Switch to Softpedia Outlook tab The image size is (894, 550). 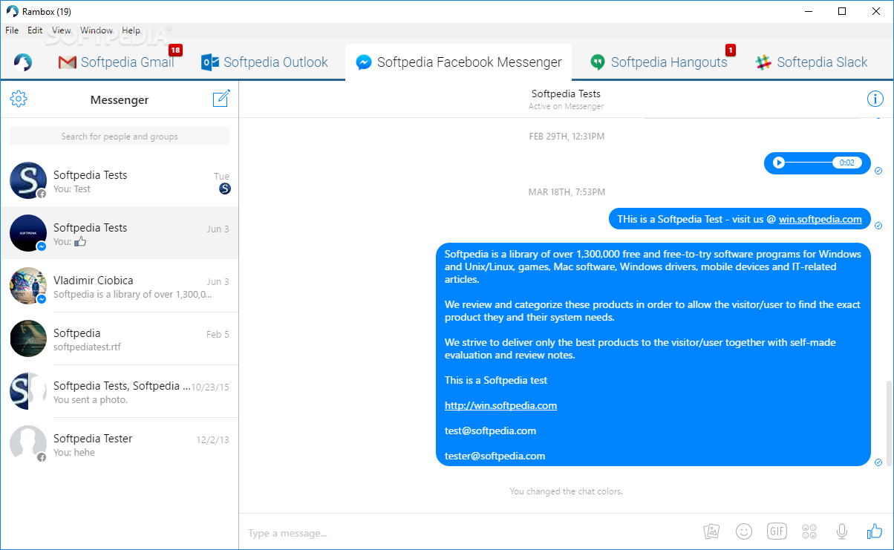(x=265, y=62)
